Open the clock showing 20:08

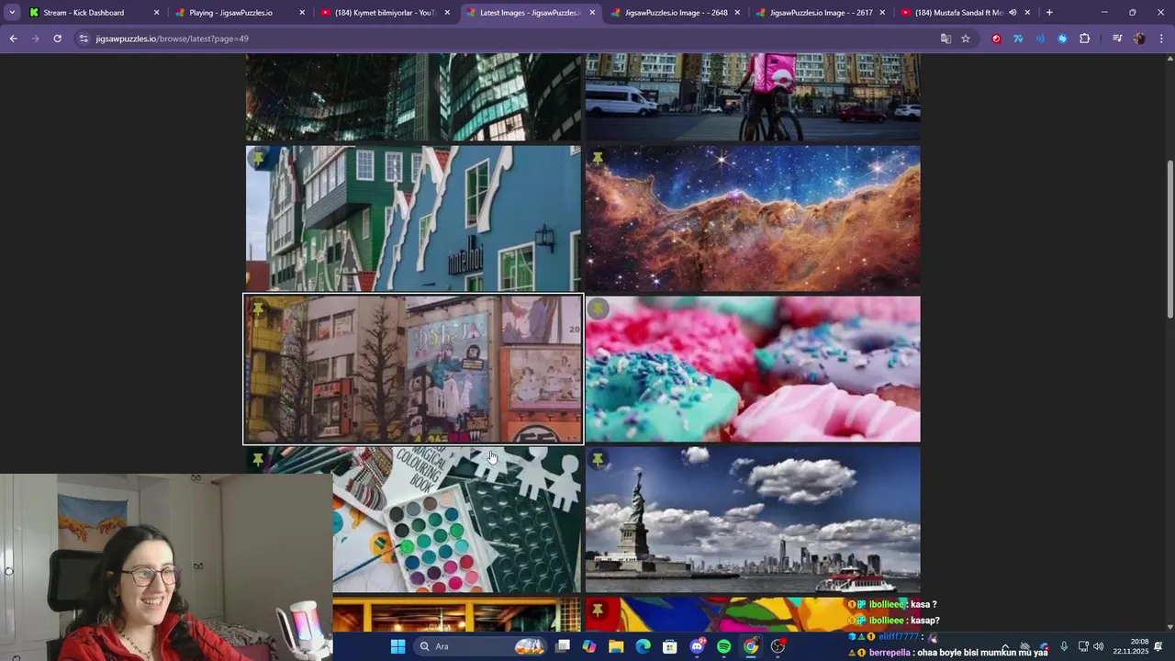click(x=1131, y=646)
